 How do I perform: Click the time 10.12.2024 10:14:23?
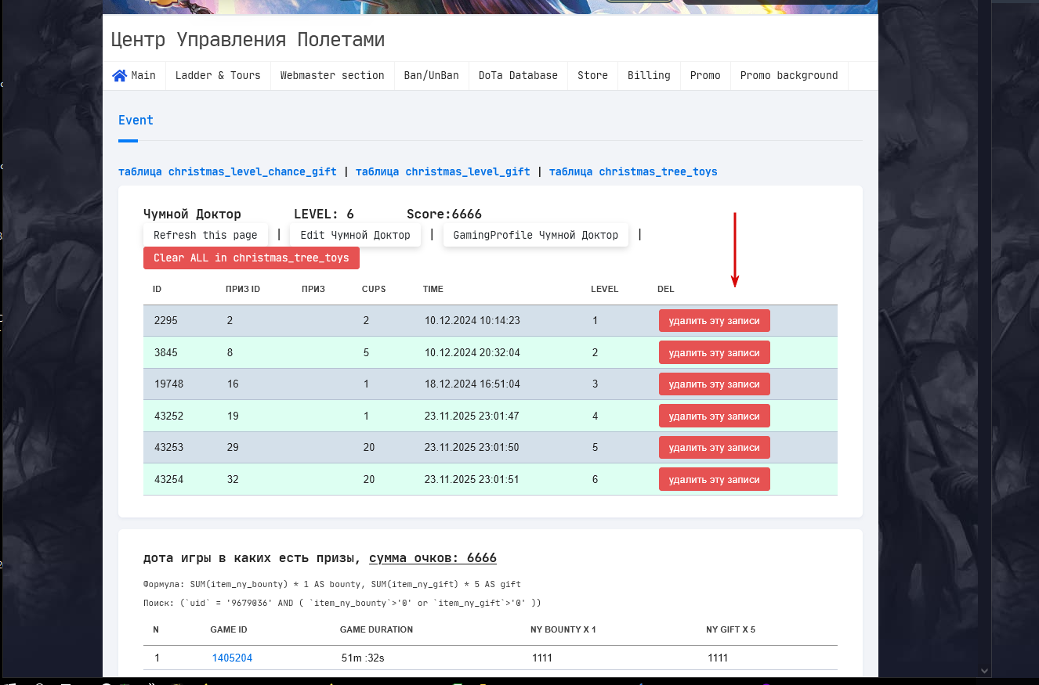pyautogui.click(x=472, y=321)
